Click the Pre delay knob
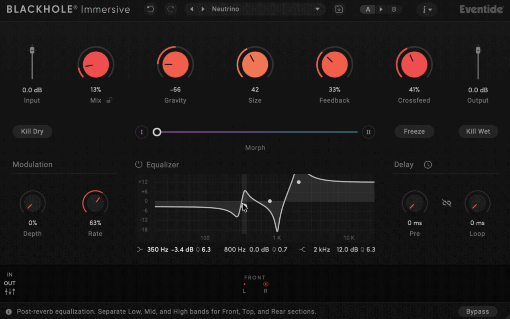 pos(415,204)
